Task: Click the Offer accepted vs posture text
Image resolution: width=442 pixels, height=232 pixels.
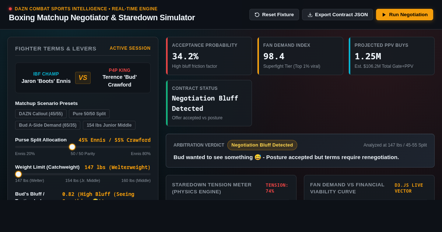Action: [x=197, y=118]
